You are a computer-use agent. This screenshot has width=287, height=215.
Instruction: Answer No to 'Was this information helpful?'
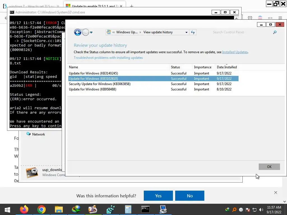coord(190,196)
